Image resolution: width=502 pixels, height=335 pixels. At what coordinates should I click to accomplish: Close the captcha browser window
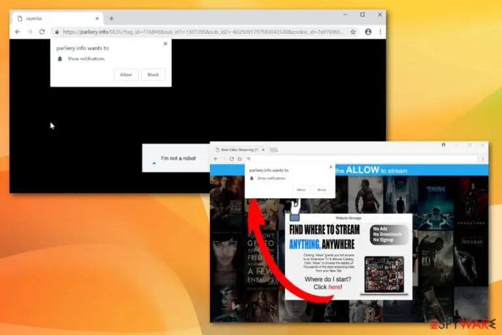380,15
